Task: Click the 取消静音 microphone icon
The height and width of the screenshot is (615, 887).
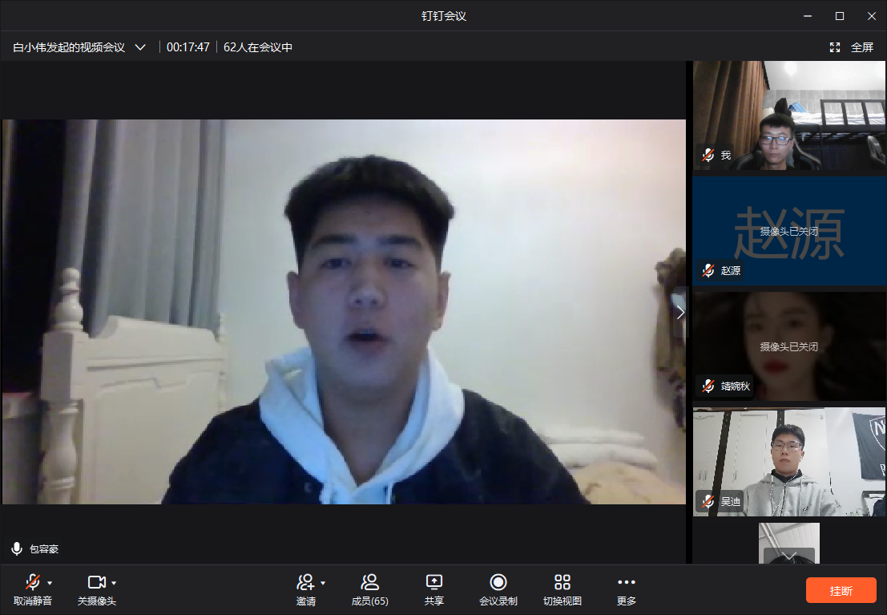Action: pyautogui.click(x=32, y=582)
